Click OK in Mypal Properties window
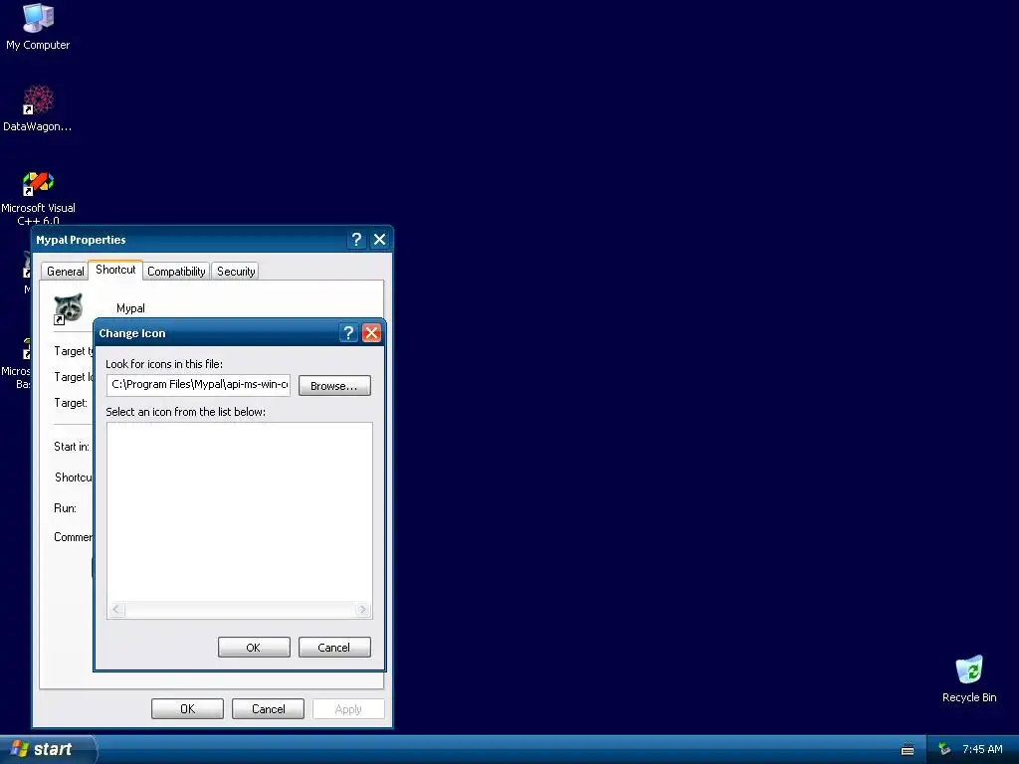The image size is (1019, 764). [187, 708]
